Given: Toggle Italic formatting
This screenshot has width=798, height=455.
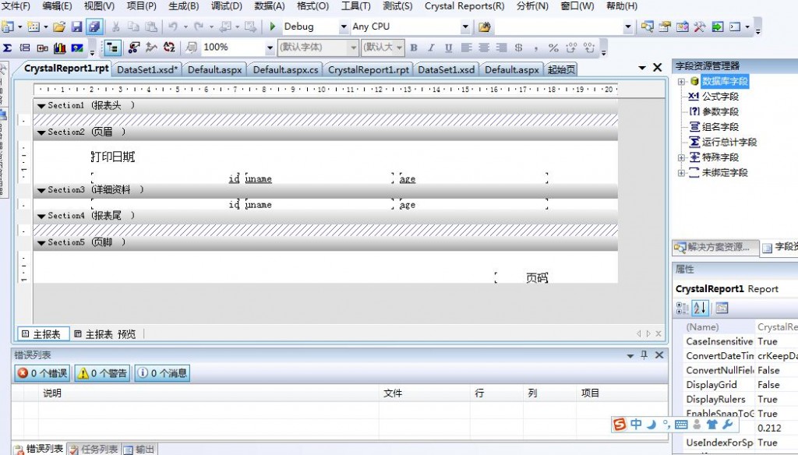Looking at the screenshot, I should tap(431, 48).
